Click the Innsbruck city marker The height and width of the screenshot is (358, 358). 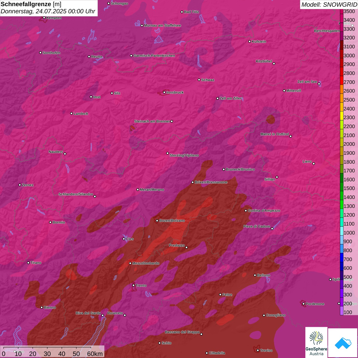tap(164, 92)
